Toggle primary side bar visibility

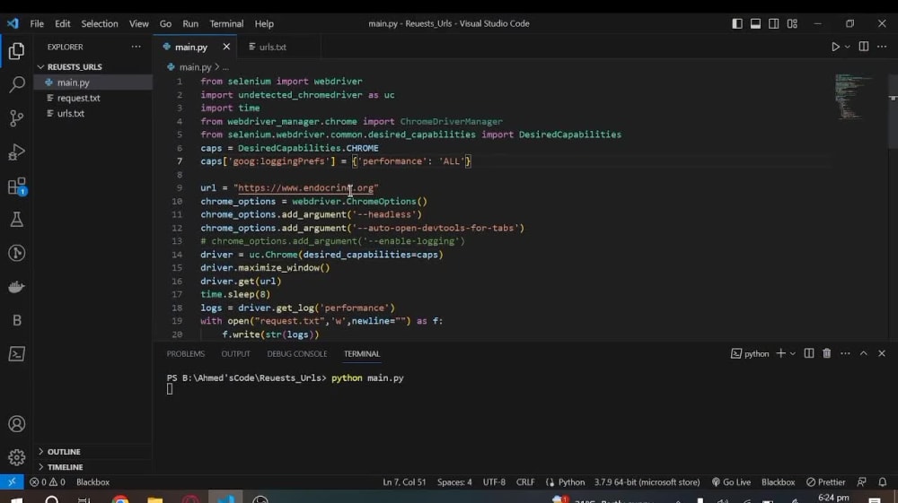(737, 23)
